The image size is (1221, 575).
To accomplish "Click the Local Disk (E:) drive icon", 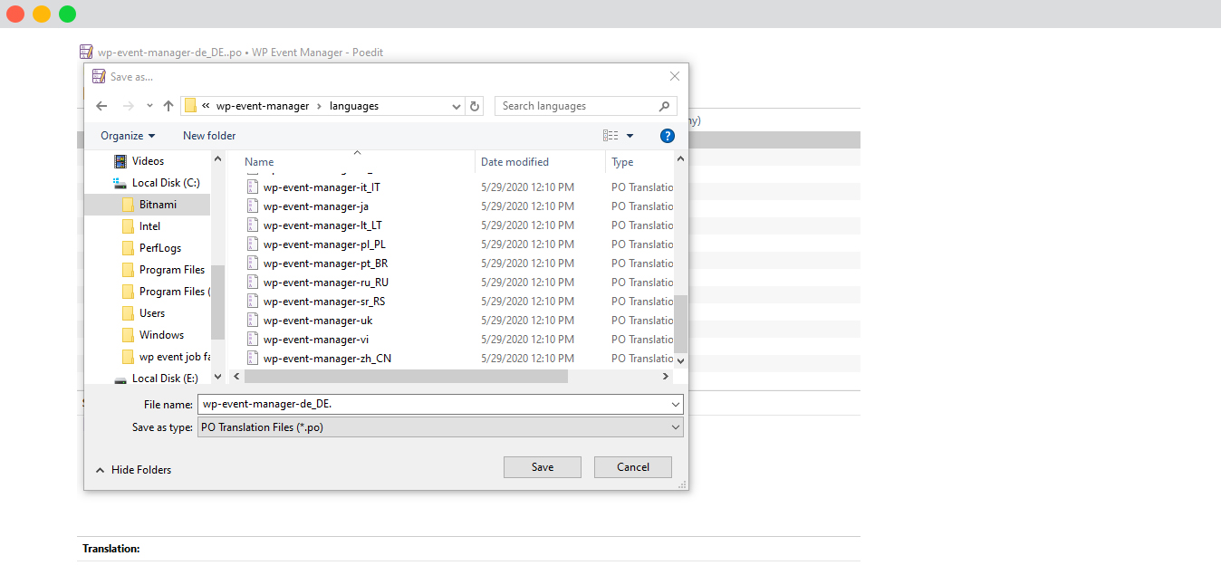I will 120,379.
